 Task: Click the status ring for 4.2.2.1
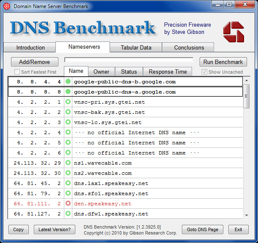pos(68,102)
